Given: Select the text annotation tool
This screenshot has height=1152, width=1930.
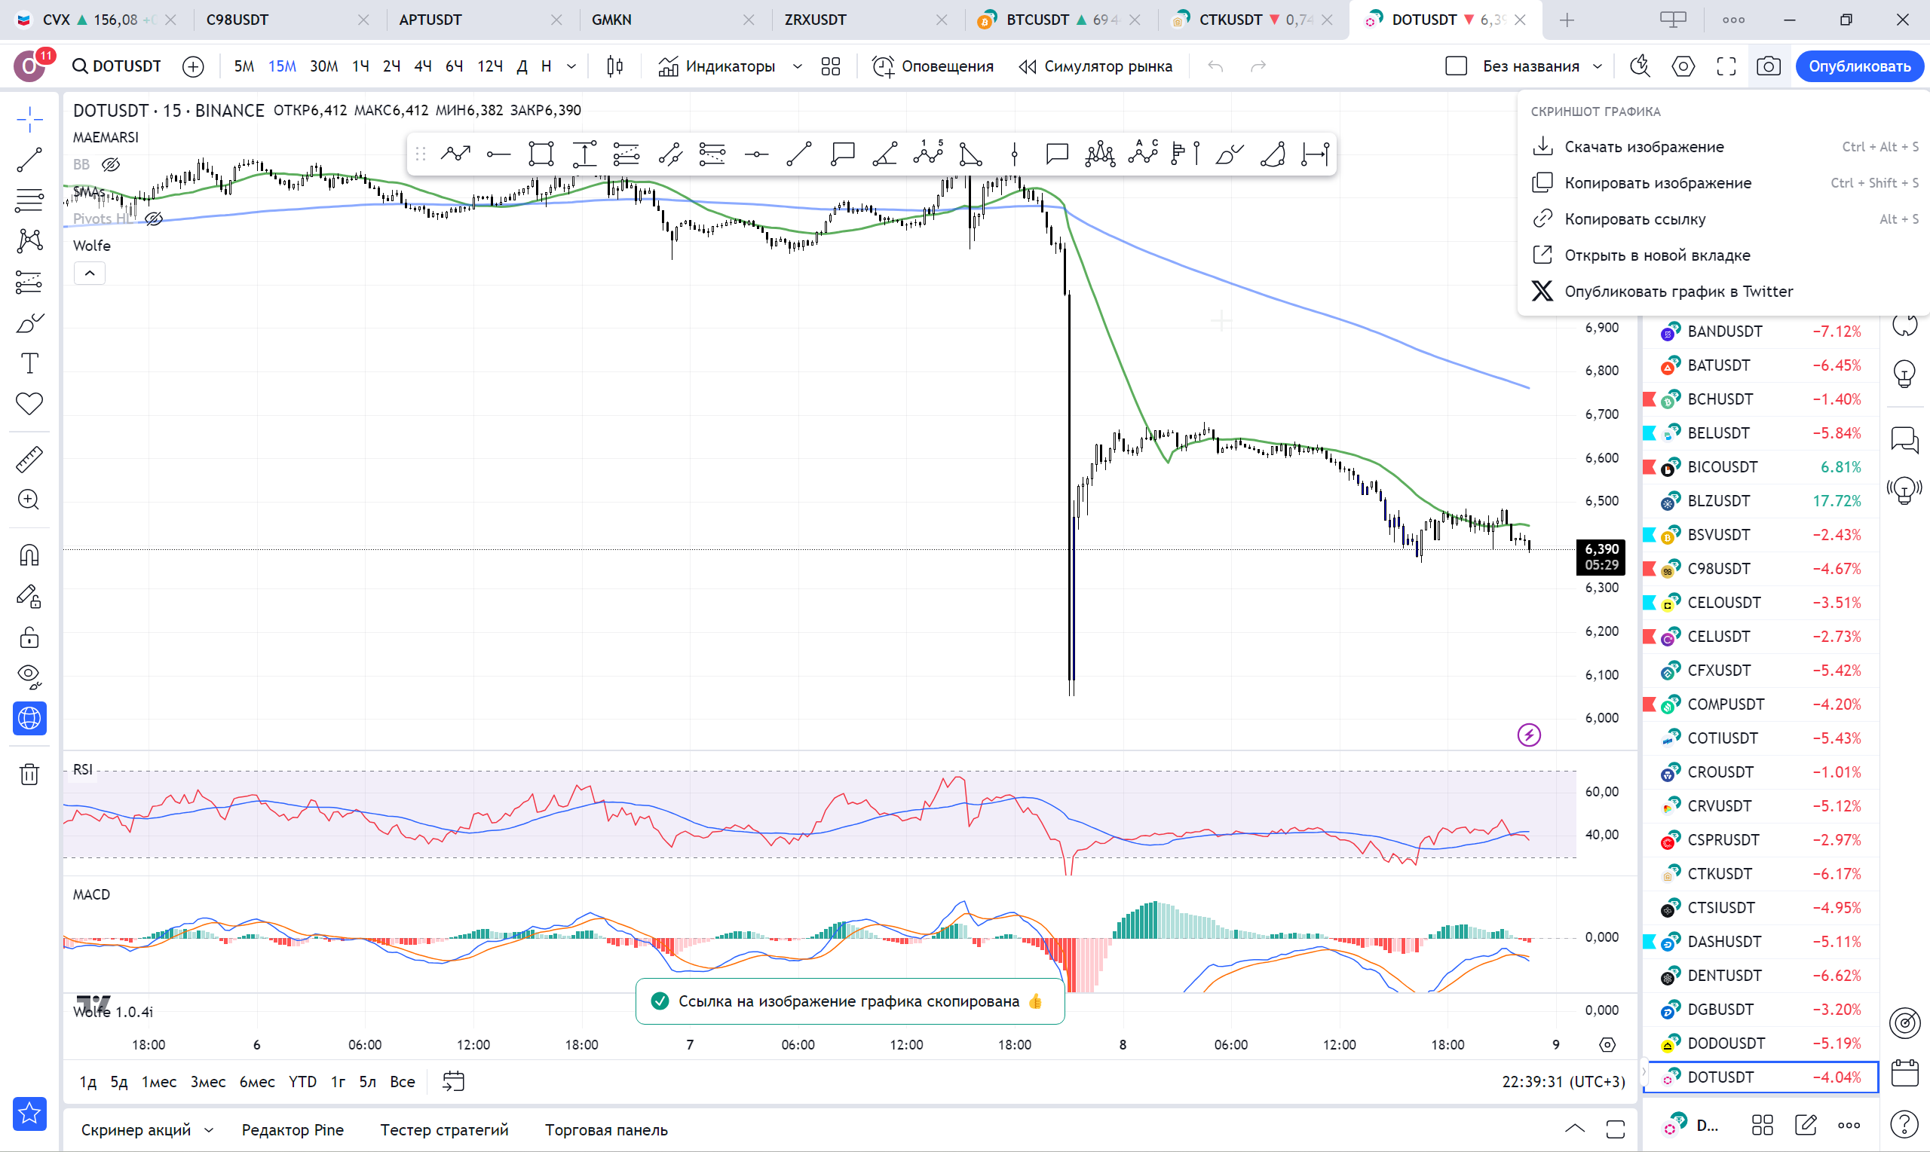Looking at the screenshot, I should 29,362.
